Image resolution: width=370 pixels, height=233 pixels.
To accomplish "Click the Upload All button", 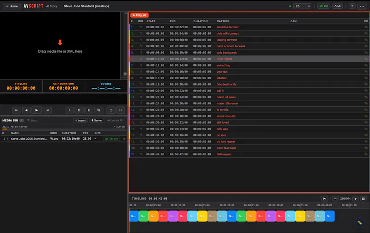I will [x=115, y=121].
